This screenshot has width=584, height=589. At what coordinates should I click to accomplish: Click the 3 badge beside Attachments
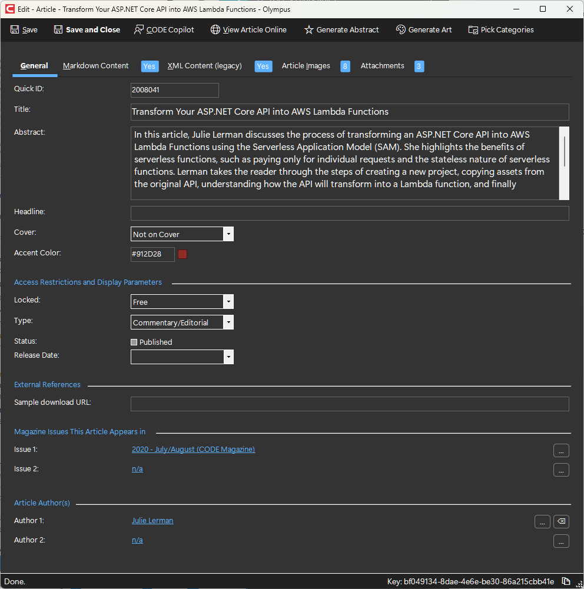[x=419, y=66]
